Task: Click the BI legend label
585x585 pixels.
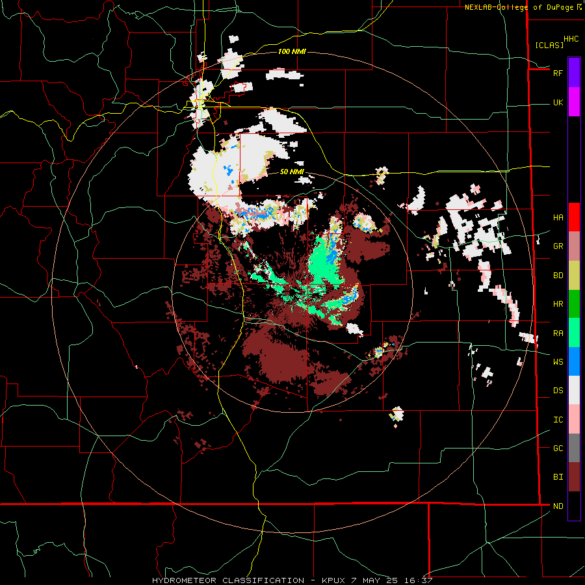Action: (x=558, y=477)
